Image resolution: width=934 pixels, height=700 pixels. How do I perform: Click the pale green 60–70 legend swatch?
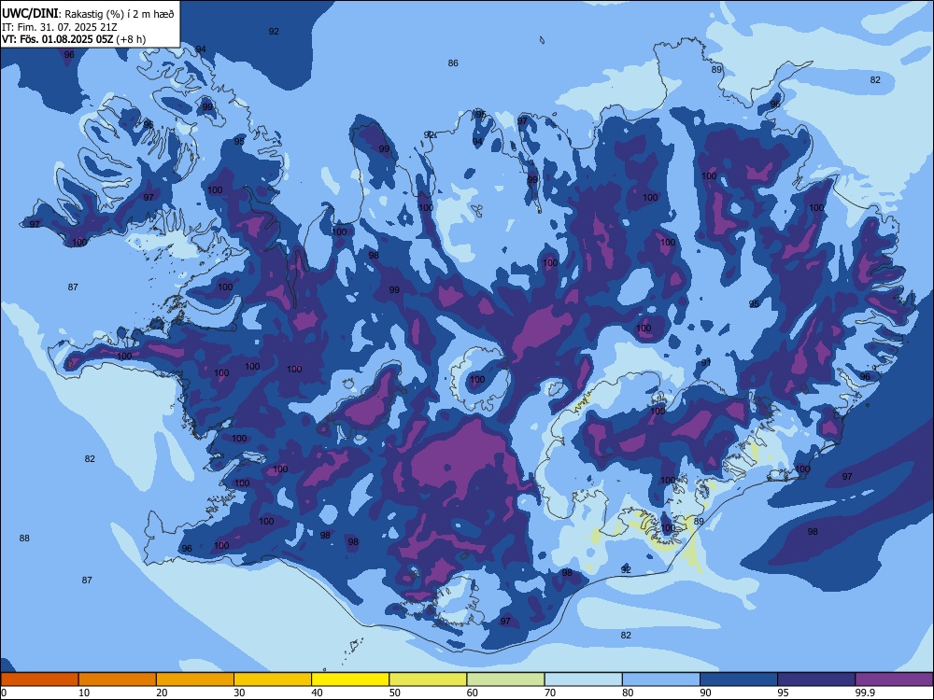click(x=505, y=679)
